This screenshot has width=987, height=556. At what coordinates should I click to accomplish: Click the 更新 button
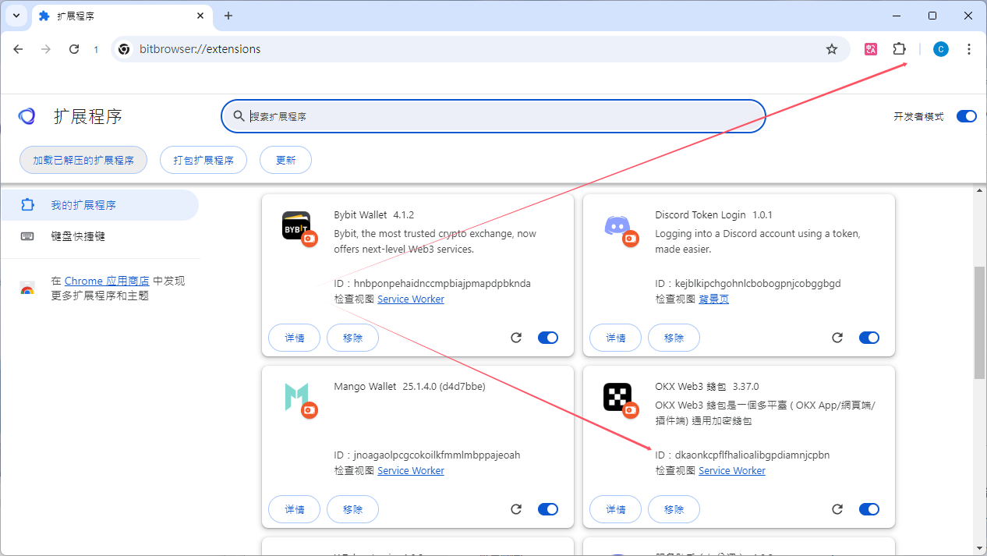click(286, 160)
